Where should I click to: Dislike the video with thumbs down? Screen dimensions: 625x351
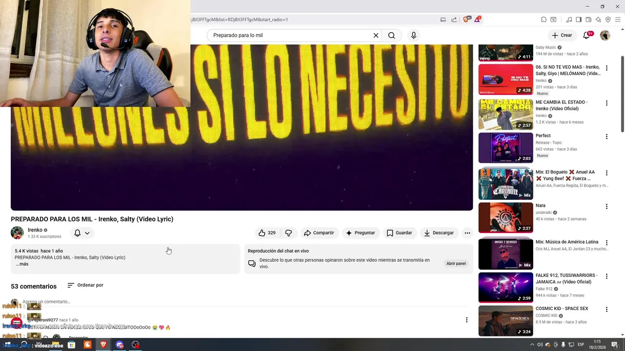click(289, 233)
